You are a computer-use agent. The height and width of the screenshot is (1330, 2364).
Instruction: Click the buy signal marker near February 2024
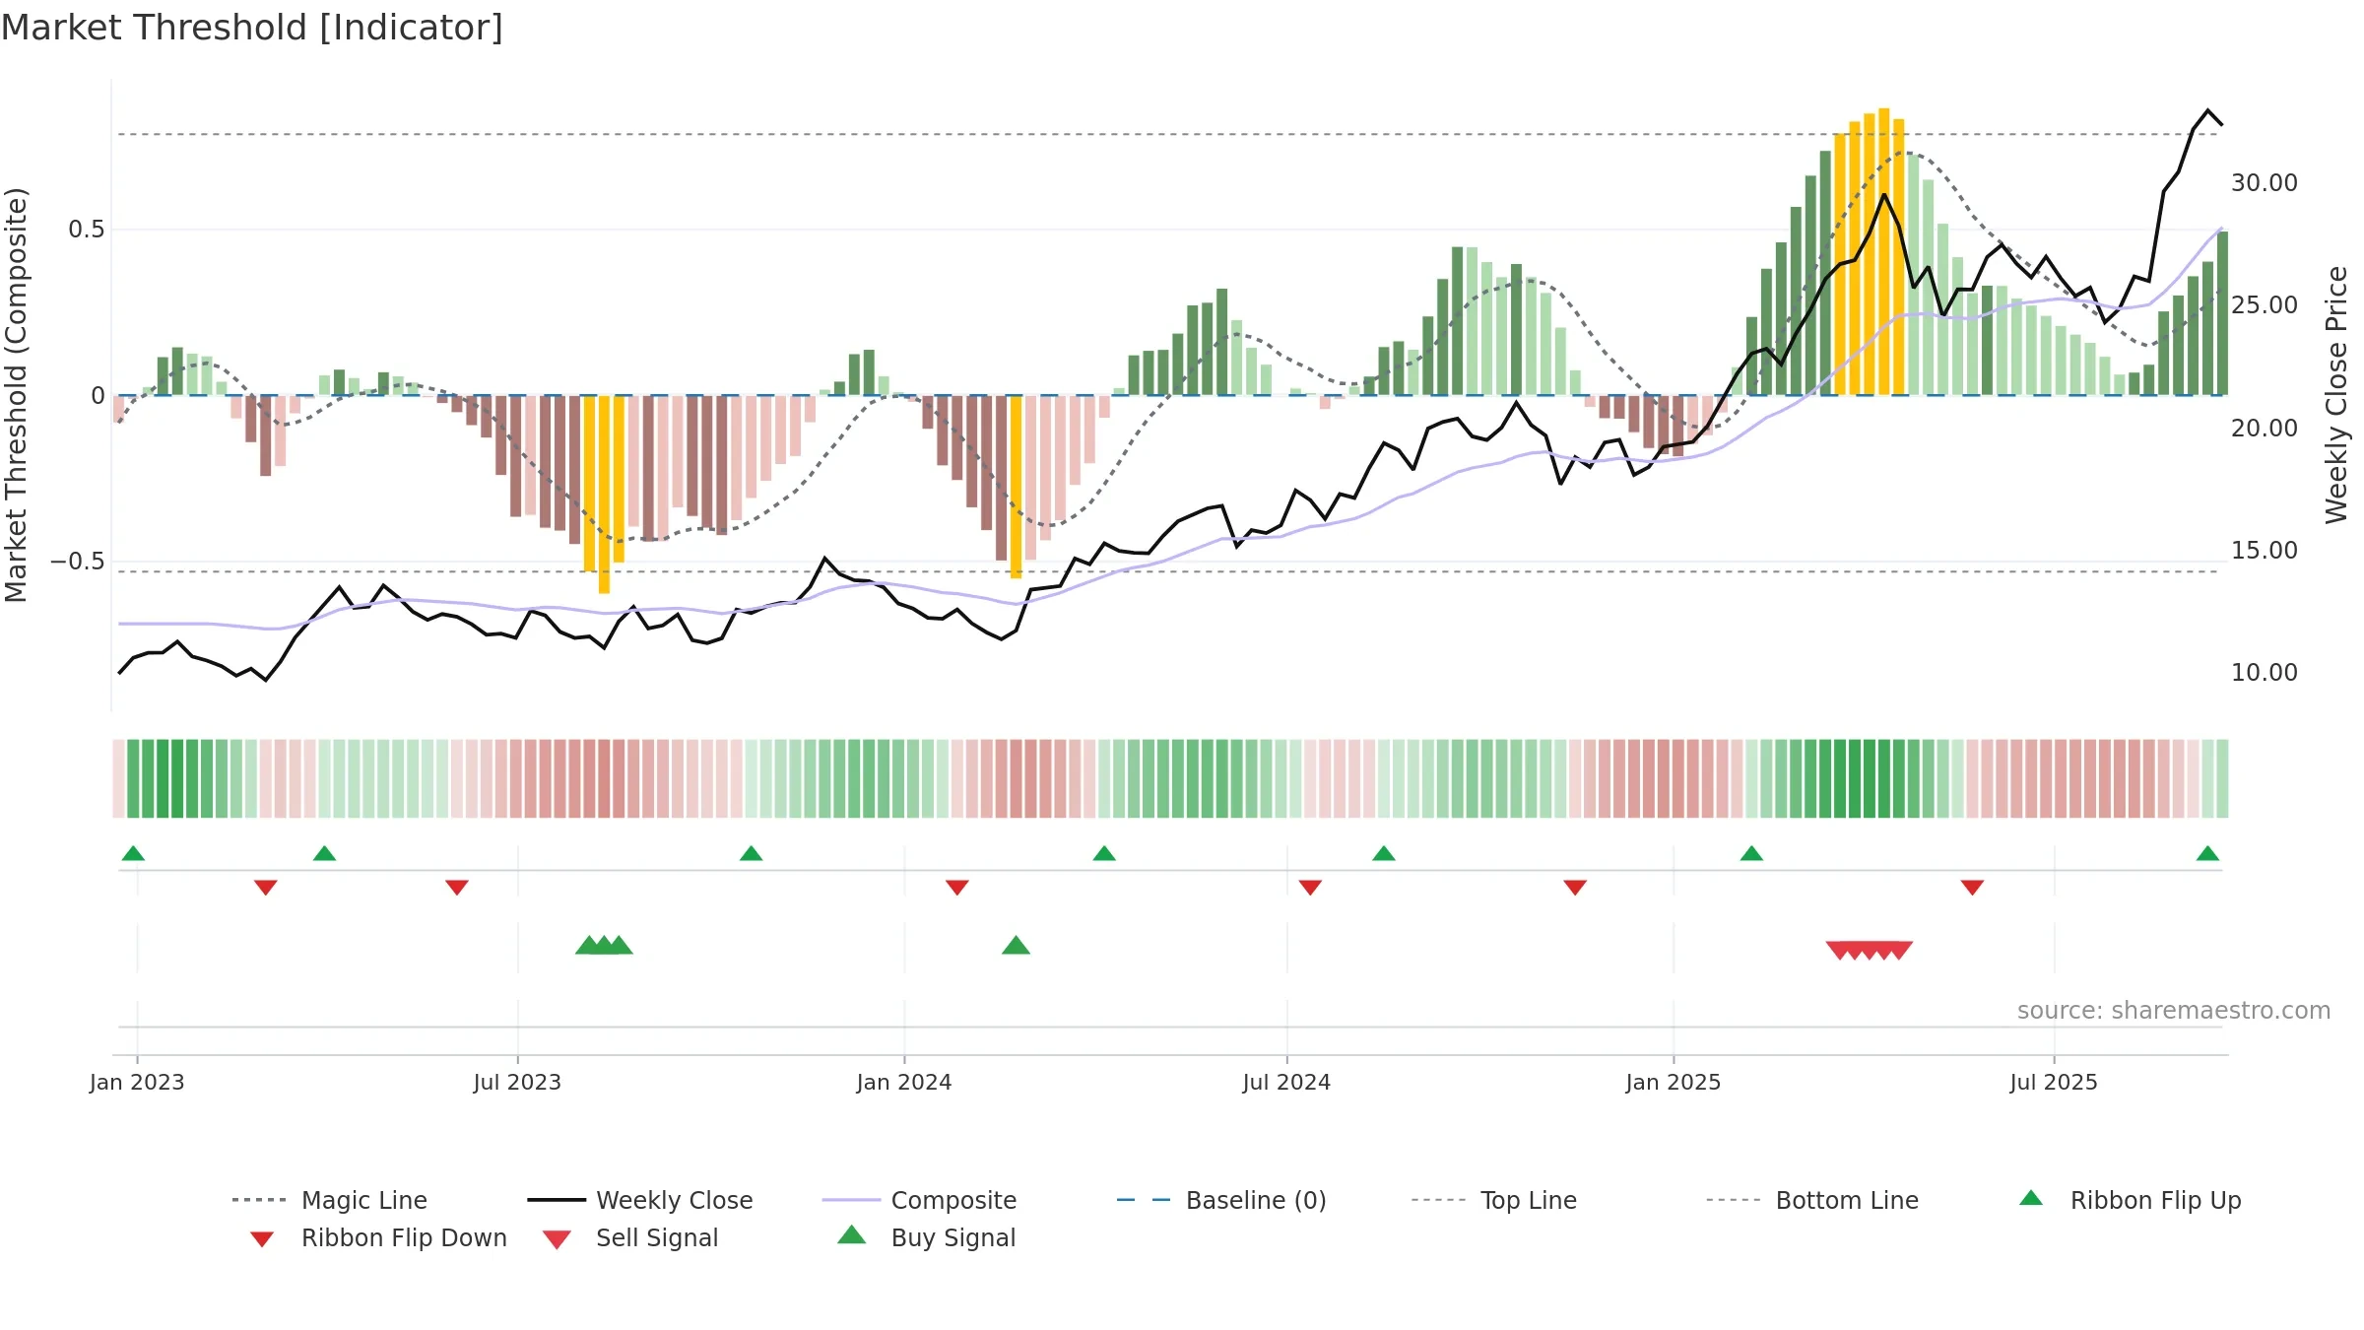click(x=1016, y=945)
